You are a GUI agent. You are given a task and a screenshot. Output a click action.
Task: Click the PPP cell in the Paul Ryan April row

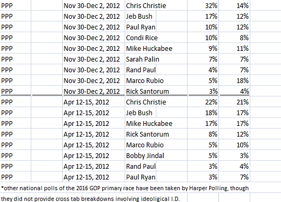click(x=16, y=177)
